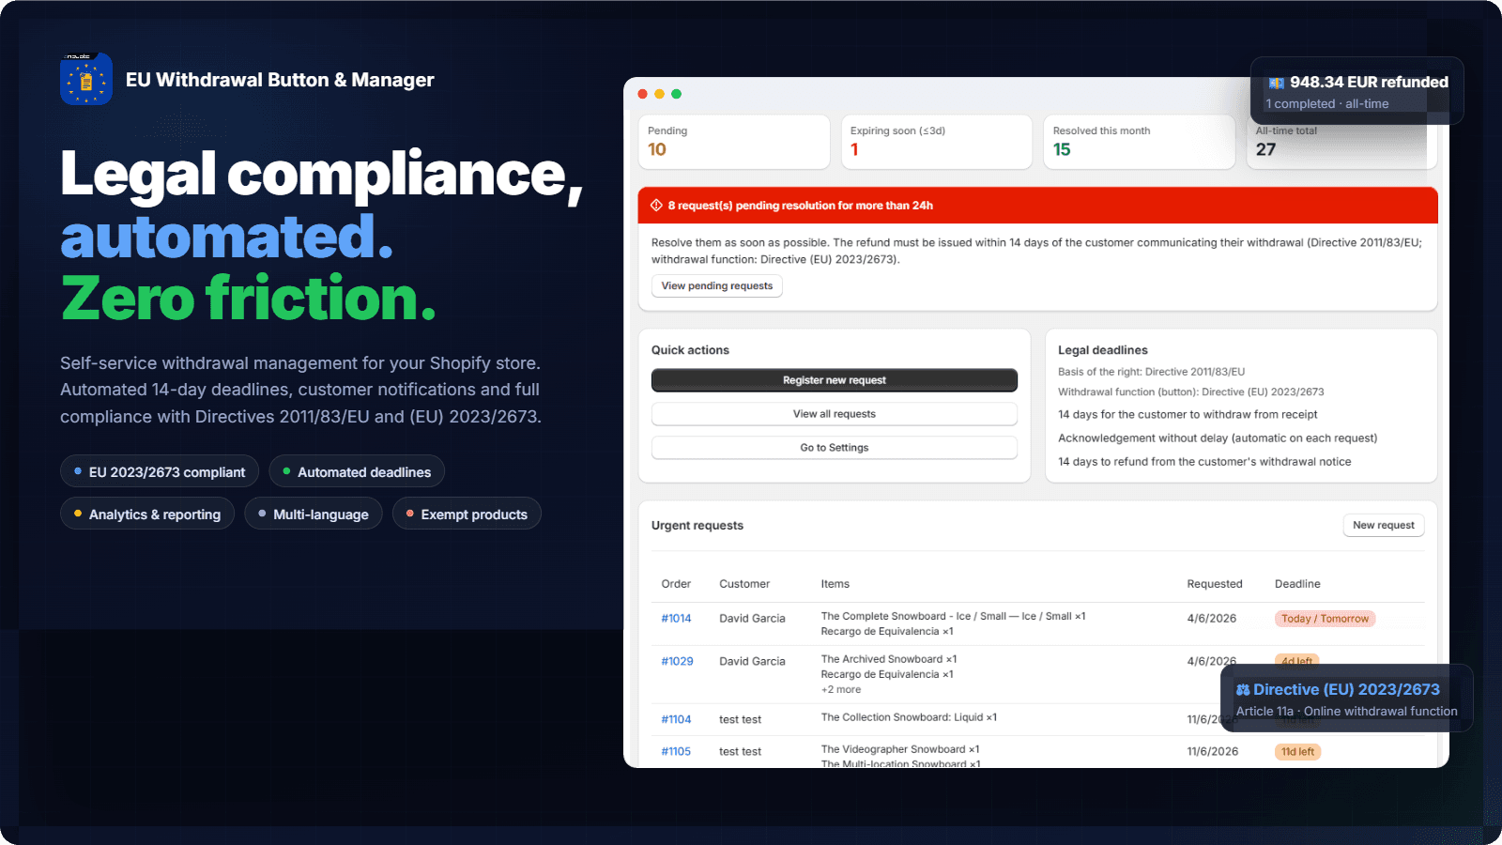The height and width of the screenshot is (845, 1502).
Task: Click the Quick actions heading
Action: point(690,350)
